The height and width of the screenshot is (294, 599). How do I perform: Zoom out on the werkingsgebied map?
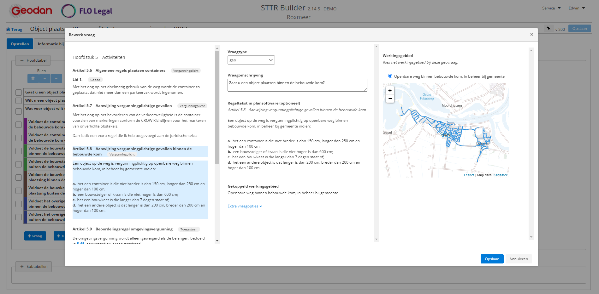(x=390, y=99)
